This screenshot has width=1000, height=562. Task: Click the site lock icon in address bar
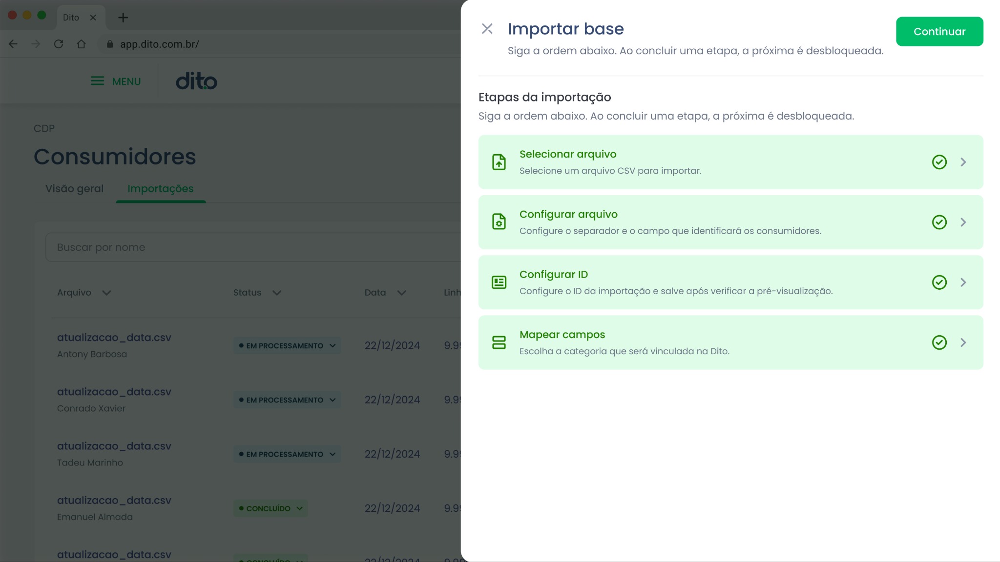coord(110,44)
